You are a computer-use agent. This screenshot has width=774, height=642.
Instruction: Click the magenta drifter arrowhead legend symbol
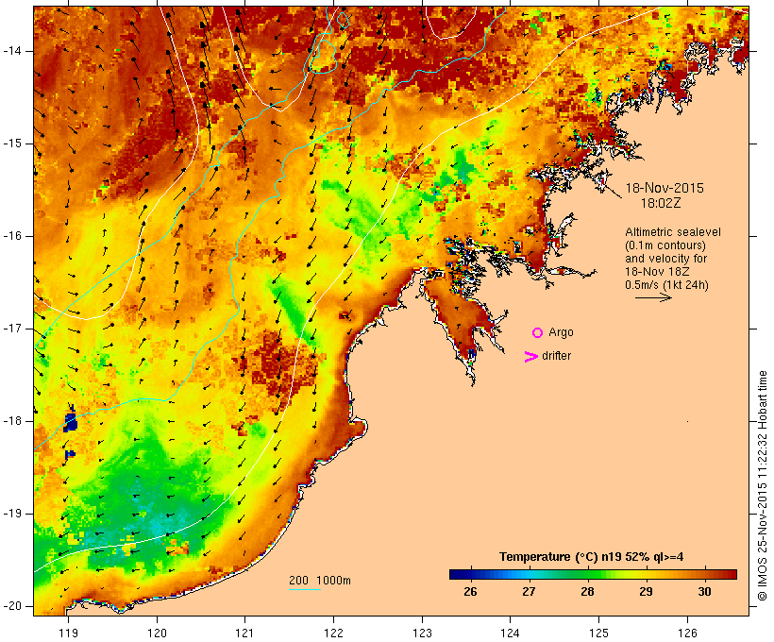531,357
